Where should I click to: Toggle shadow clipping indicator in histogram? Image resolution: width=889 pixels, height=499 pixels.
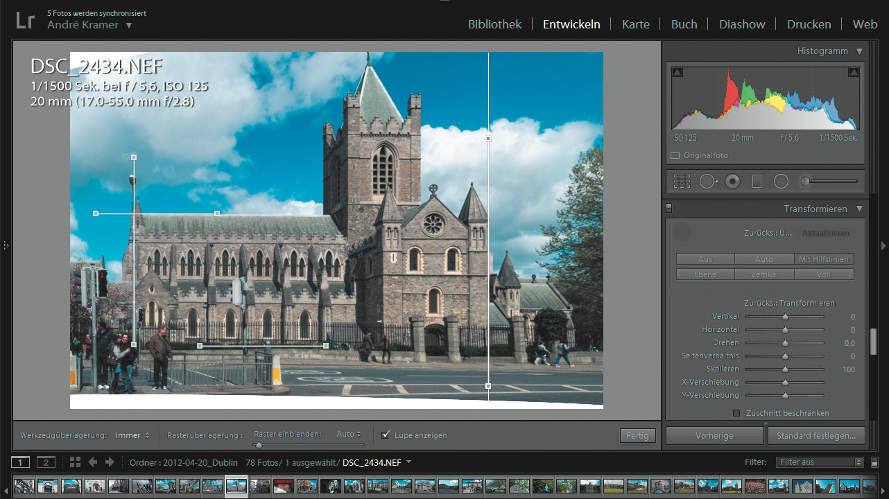click(x=677, y=72)
